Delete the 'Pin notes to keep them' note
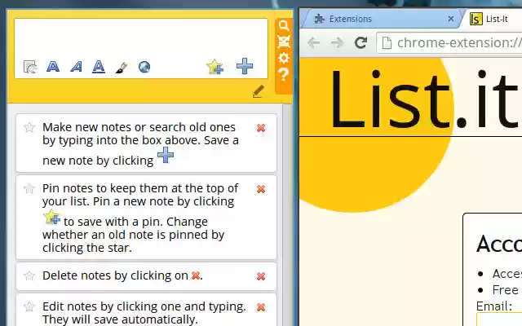Image resolution: width=522 pixels, height=326 pixels. point(261,189)
